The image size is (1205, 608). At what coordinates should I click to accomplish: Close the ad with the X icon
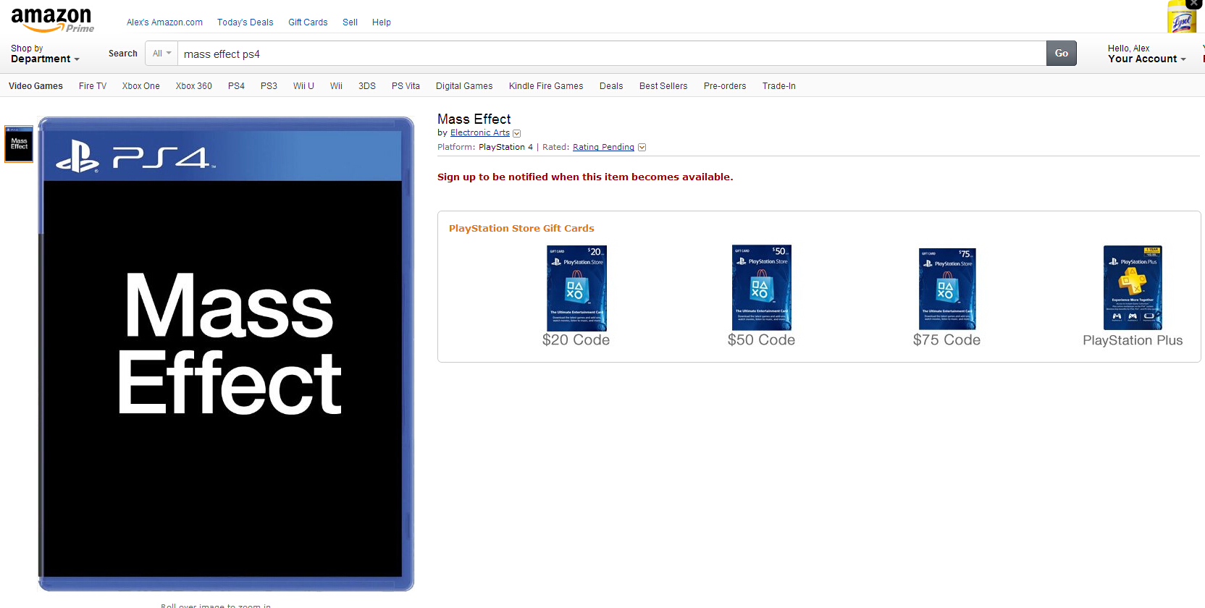[1195, 4]
